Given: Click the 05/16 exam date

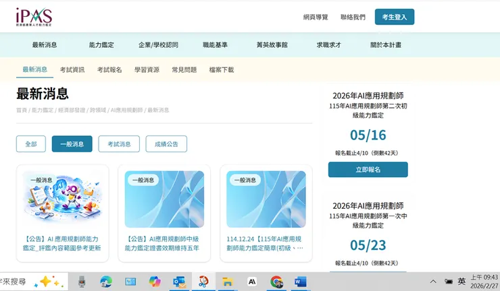Looking at the screenshot, I should (368, 135).
